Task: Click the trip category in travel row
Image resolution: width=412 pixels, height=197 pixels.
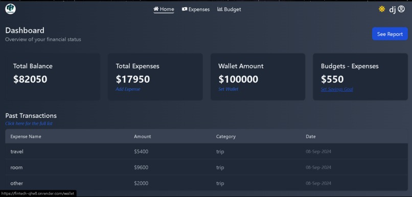Action: click(x=220, y=152)
